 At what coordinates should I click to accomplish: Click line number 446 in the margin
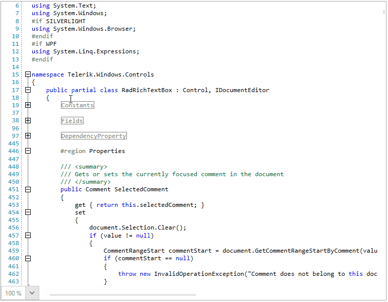pyautogui.click(x=14, y=151)
